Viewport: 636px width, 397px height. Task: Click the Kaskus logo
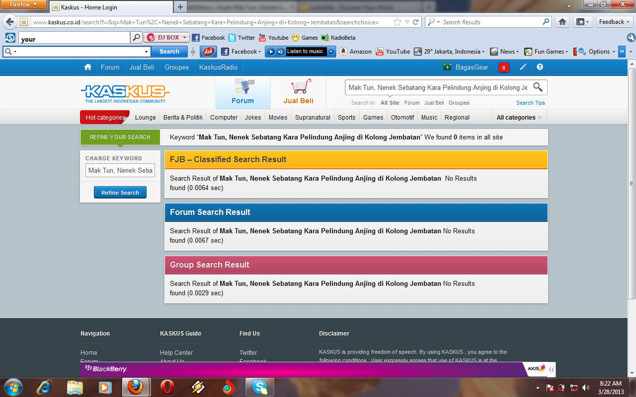(125, 93)
